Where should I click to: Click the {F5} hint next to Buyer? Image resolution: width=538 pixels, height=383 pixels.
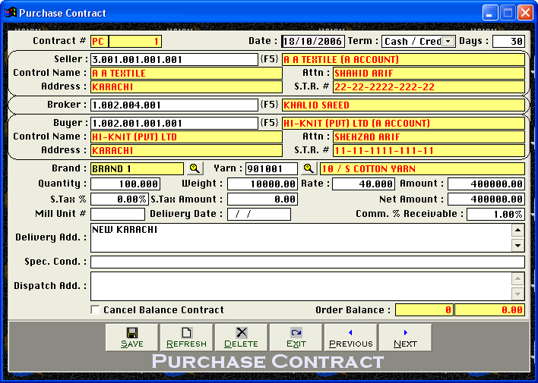coord(269,123)
